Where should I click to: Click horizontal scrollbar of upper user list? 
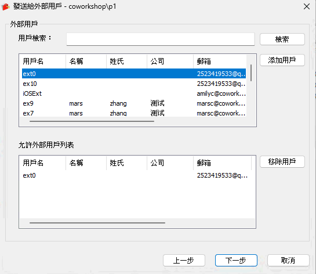pos(92,121)
